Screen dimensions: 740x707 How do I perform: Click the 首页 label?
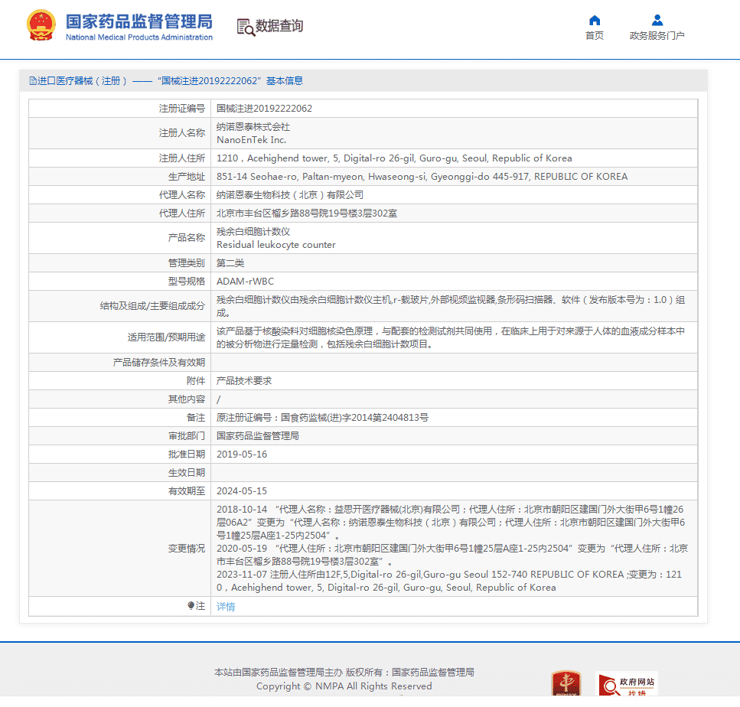[595, 35]
